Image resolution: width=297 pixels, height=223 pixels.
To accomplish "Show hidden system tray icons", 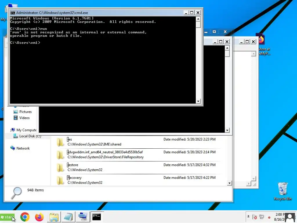I will 248,217.
